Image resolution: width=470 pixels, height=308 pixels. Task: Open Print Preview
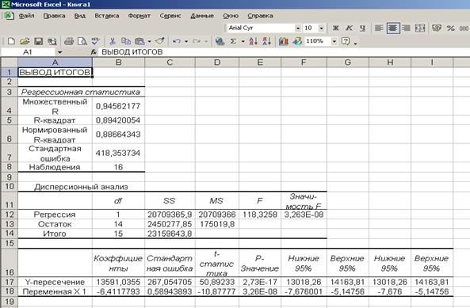coord(82,41)
